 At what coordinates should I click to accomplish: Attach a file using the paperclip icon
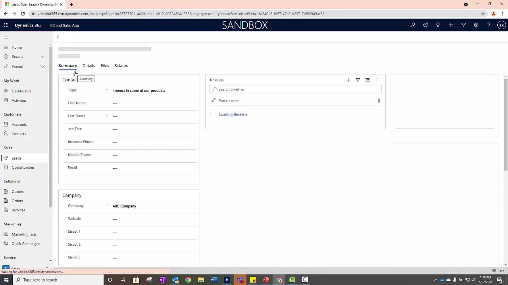click(x=378, y=101)
